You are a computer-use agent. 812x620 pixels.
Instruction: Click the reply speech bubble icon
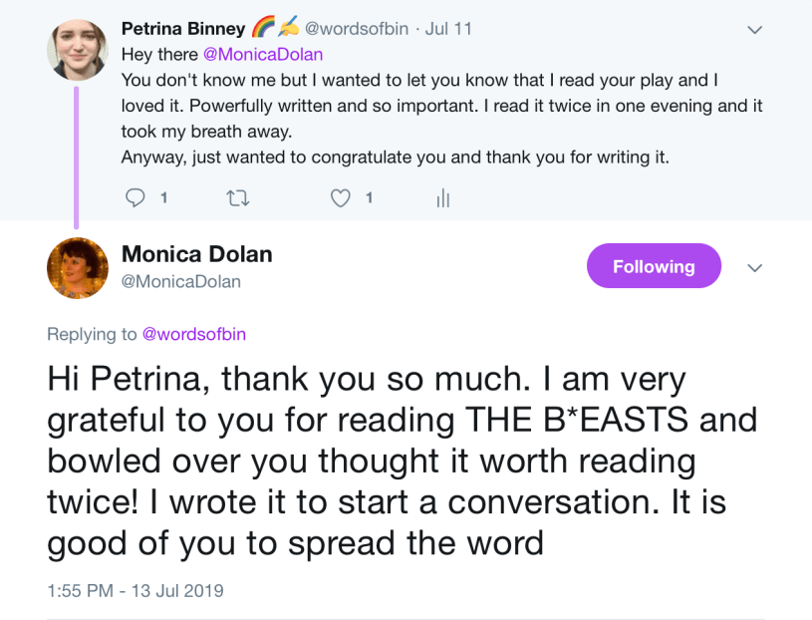pyautogui.click(x=135, y=198)
